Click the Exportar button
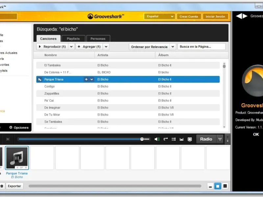 [x=14, y=186]
